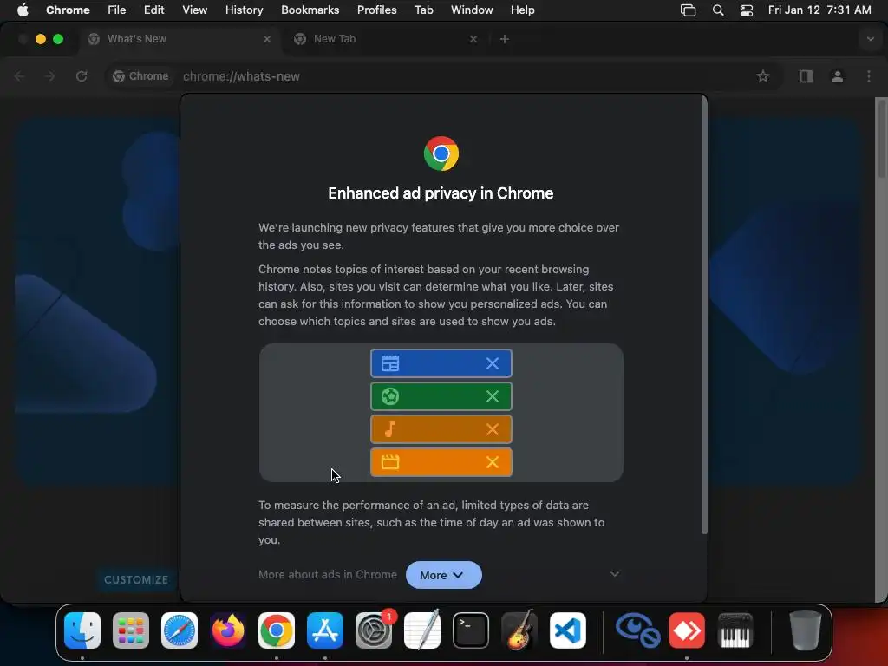Open the Chrome application menu
The image size is (888, 666).
click(x=68, y=10)
